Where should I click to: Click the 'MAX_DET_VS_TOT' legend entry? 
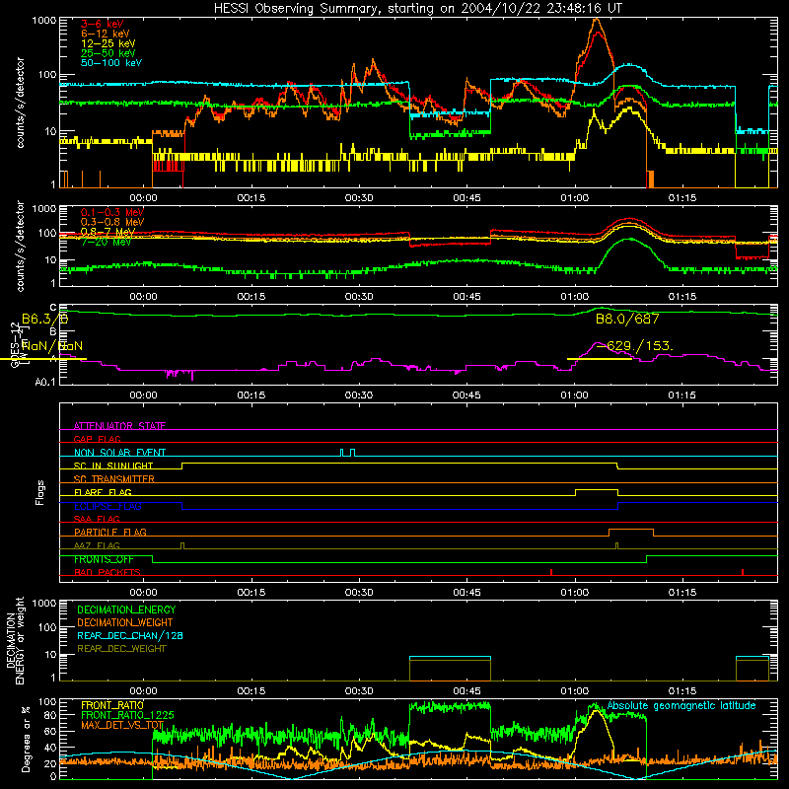[x=122, y=725]
